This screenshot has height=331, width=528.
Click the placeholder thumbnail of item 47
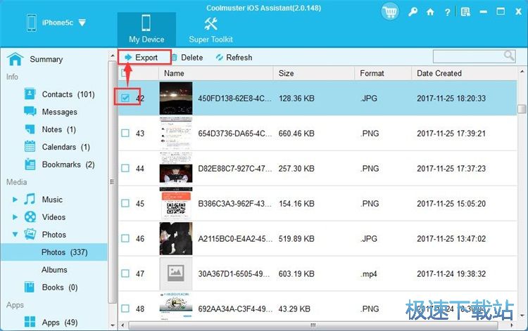click(x=176, y=273)
